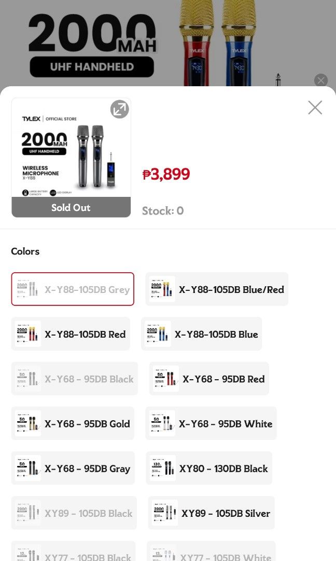
Task: Dismiss the background overlay with gray X
Action: pos(320,81)
